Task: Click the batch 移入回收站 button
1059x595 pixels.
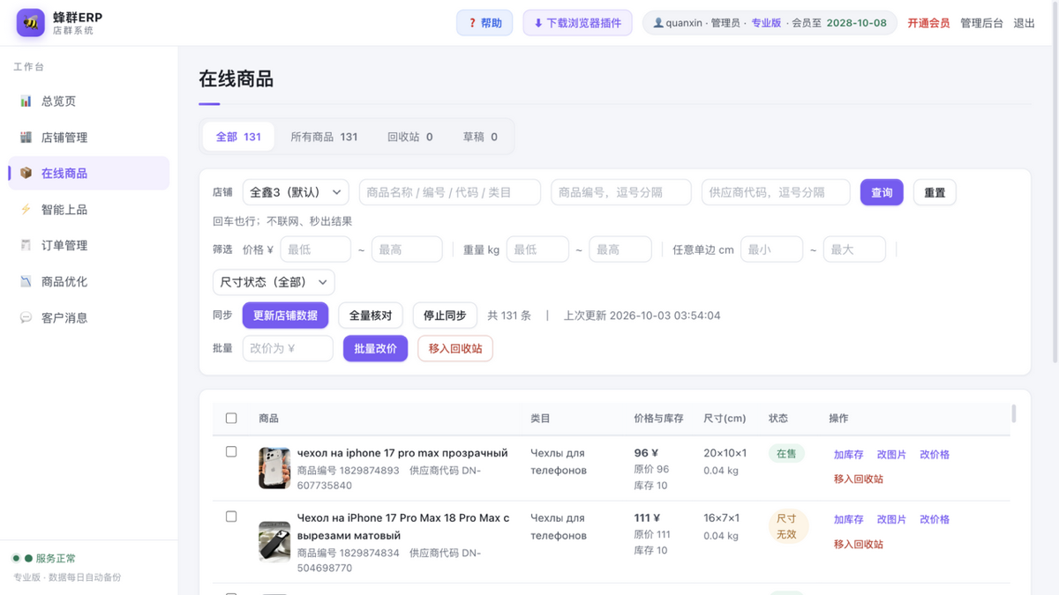Action: [x=455, y=349]
